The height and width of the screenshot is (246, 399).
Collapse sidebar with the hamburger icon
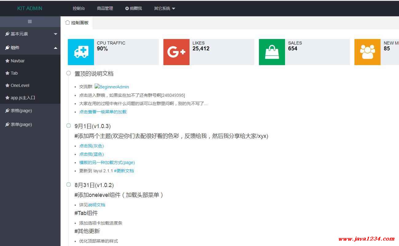(30, 21)
